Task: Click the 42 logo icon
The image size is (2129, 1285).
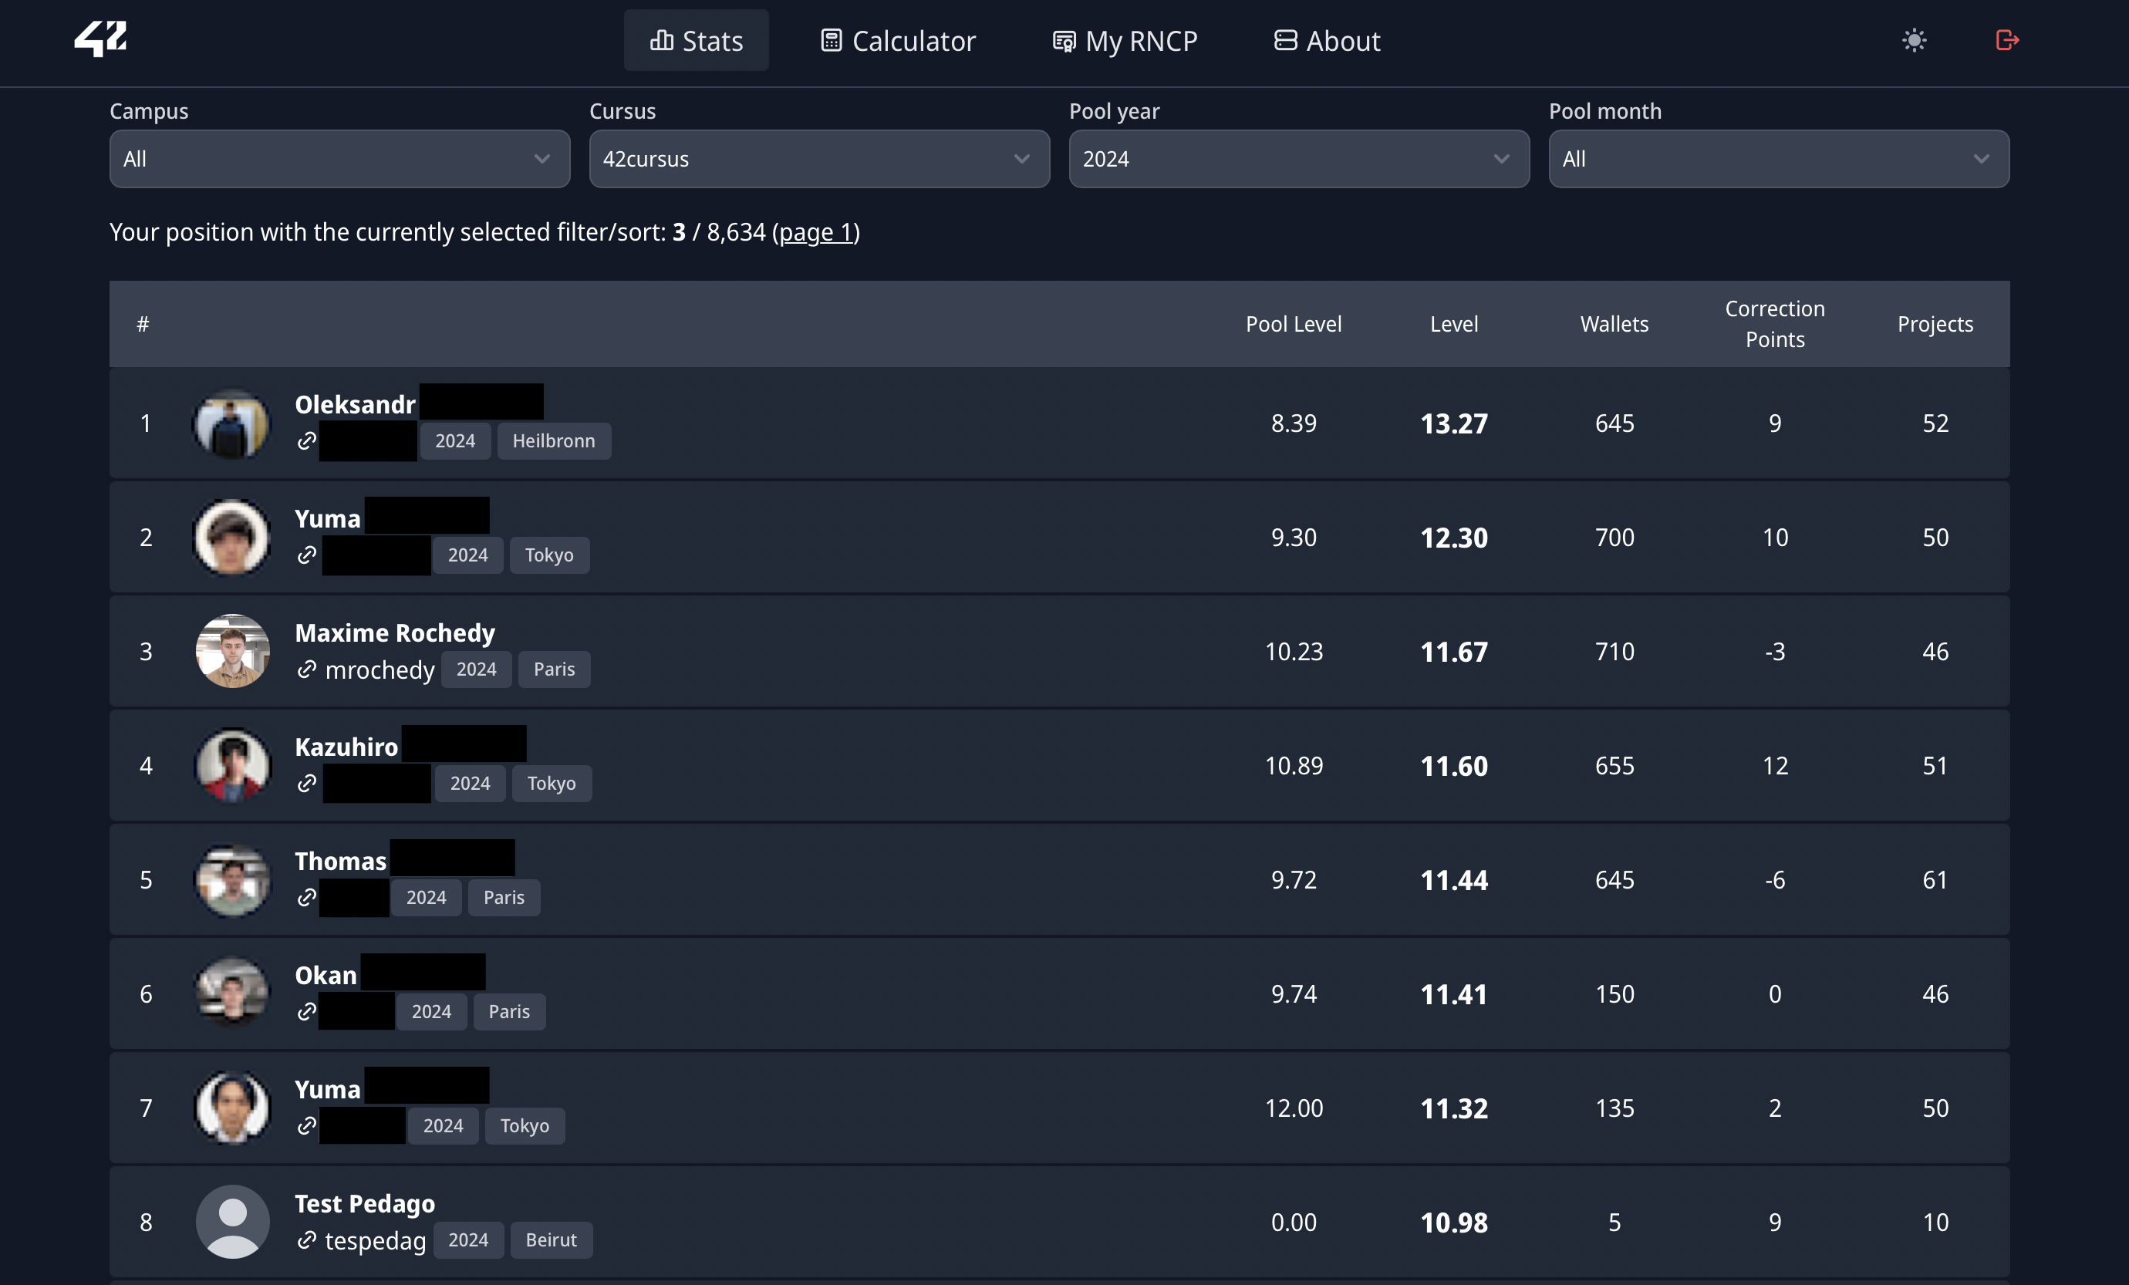Action: tap(100, 39)
